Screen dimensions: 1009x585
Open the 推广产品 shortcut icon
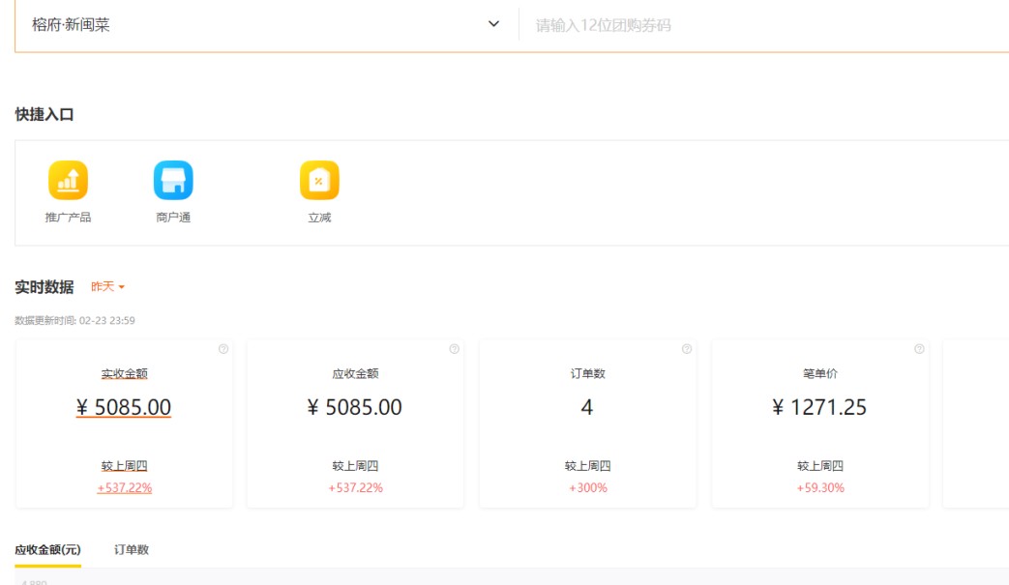(x=68, y=181)
